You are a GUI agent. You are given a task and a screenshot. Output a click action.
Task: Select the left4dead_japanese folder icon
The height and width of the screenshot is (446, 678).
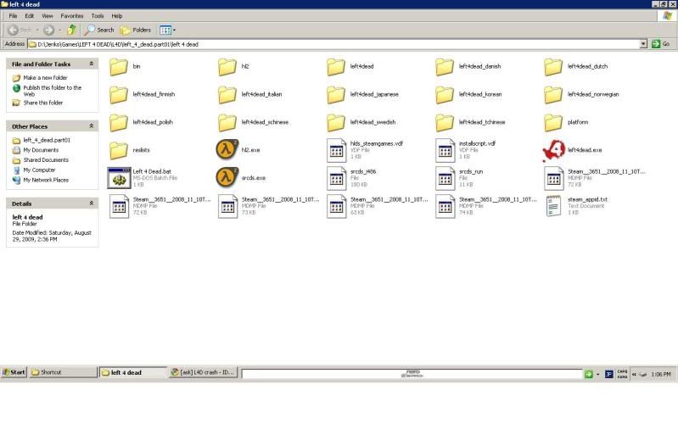(x=335, y=95)
